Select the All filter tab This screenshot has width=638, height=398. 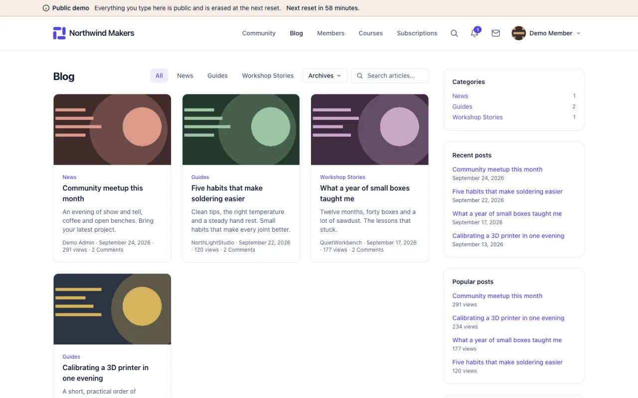click(x=159, y=76)
